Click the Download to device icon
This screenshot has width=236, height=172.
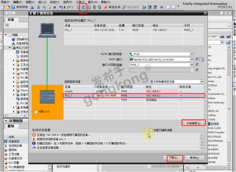(83, 7)
